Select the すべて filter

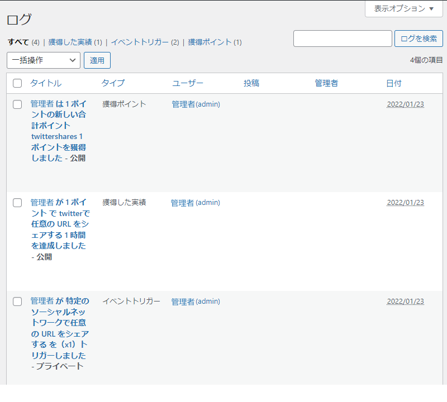point(18,42)
